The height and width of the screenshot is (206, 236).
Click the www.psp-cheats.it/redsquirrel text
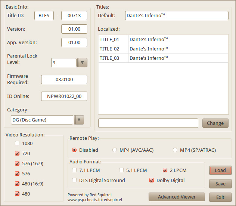click(95, 200)
